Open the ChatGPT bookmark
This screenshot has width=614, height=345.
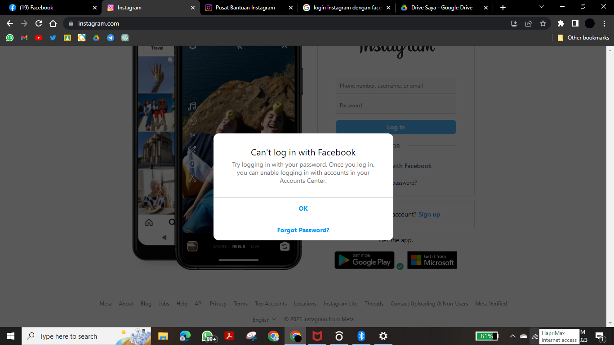tap(125, 38)
